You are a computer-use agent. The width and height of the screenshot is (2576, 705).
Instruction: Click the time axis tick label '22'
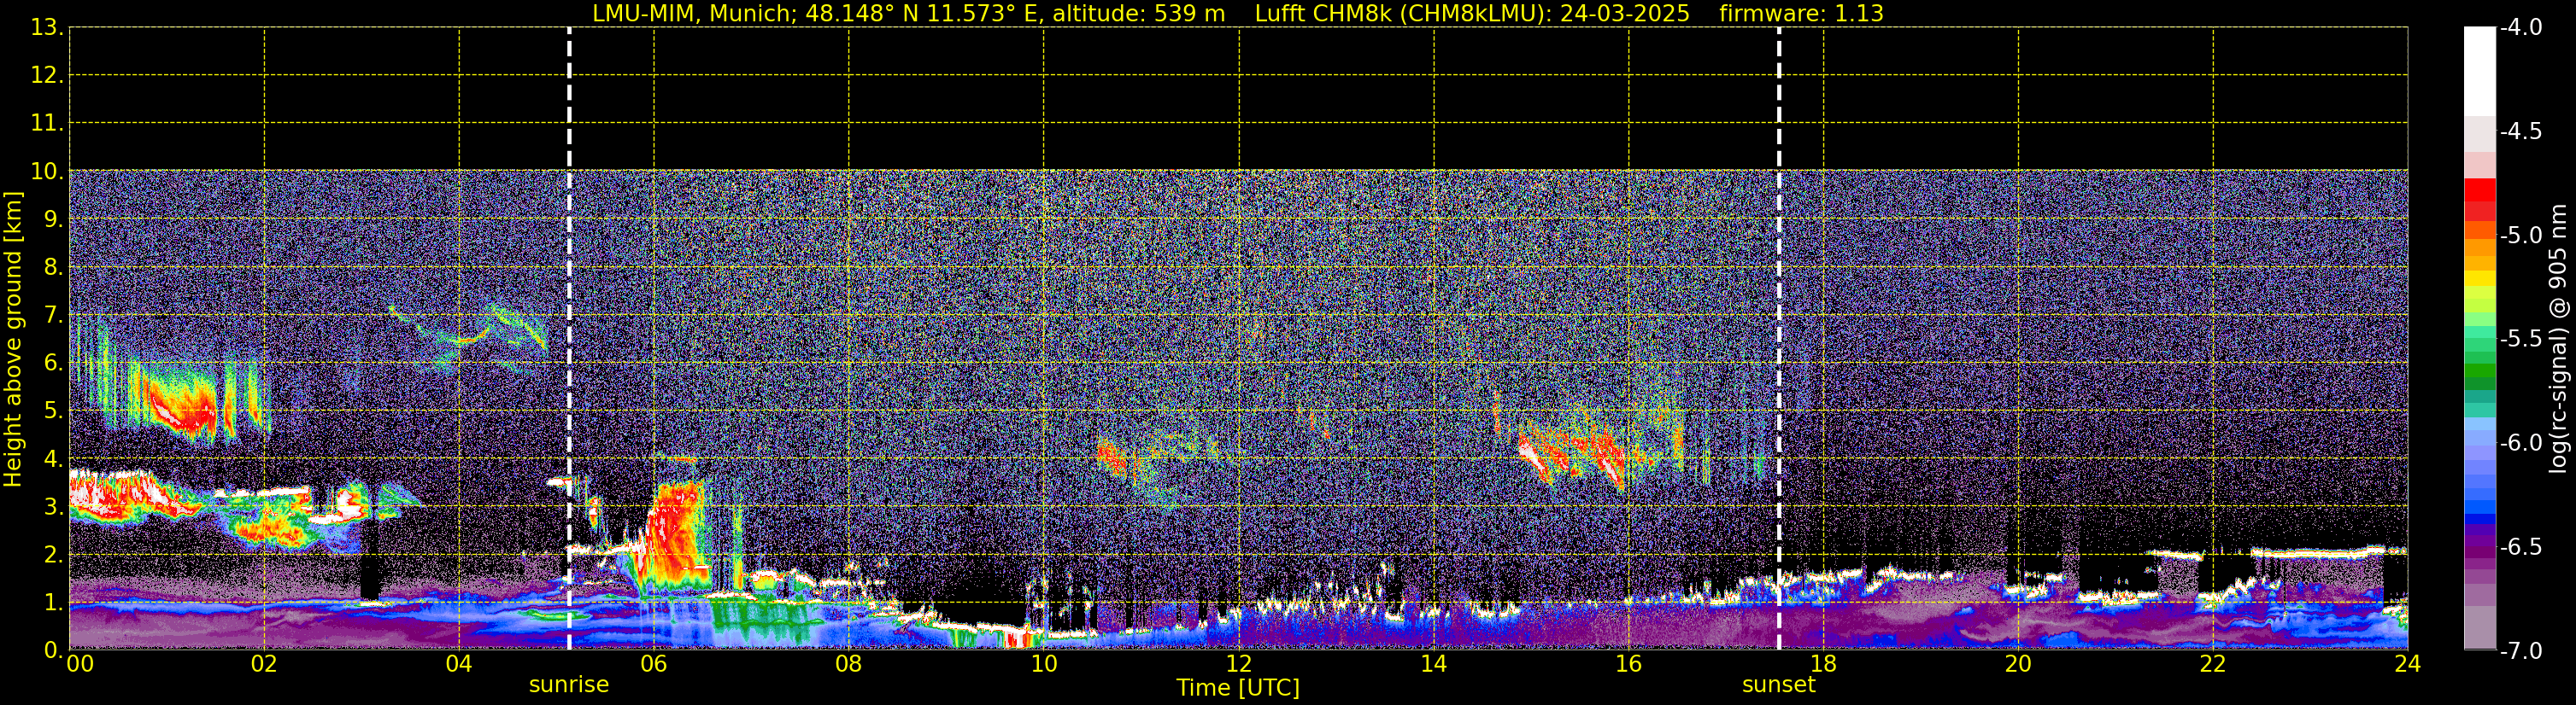(2213, 664)
